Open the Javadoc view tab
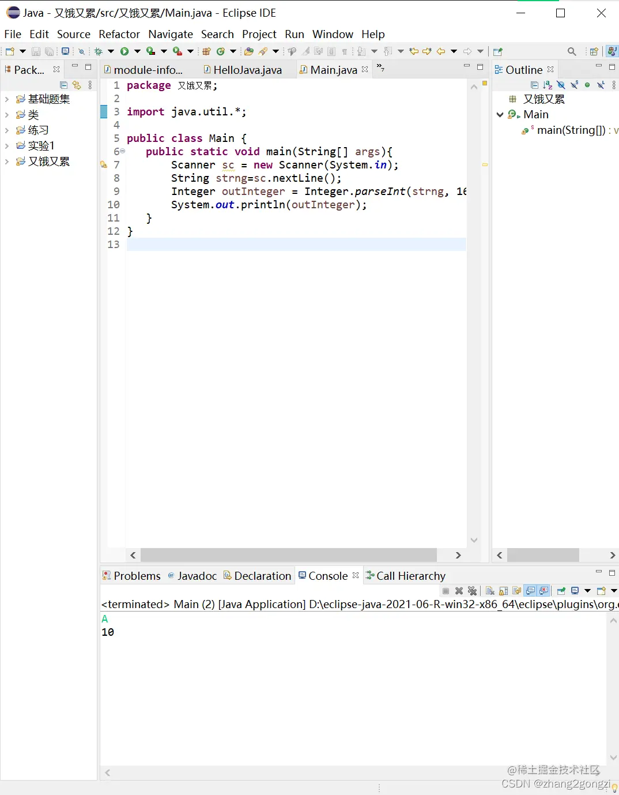619x795 pixels. [193, 576]
